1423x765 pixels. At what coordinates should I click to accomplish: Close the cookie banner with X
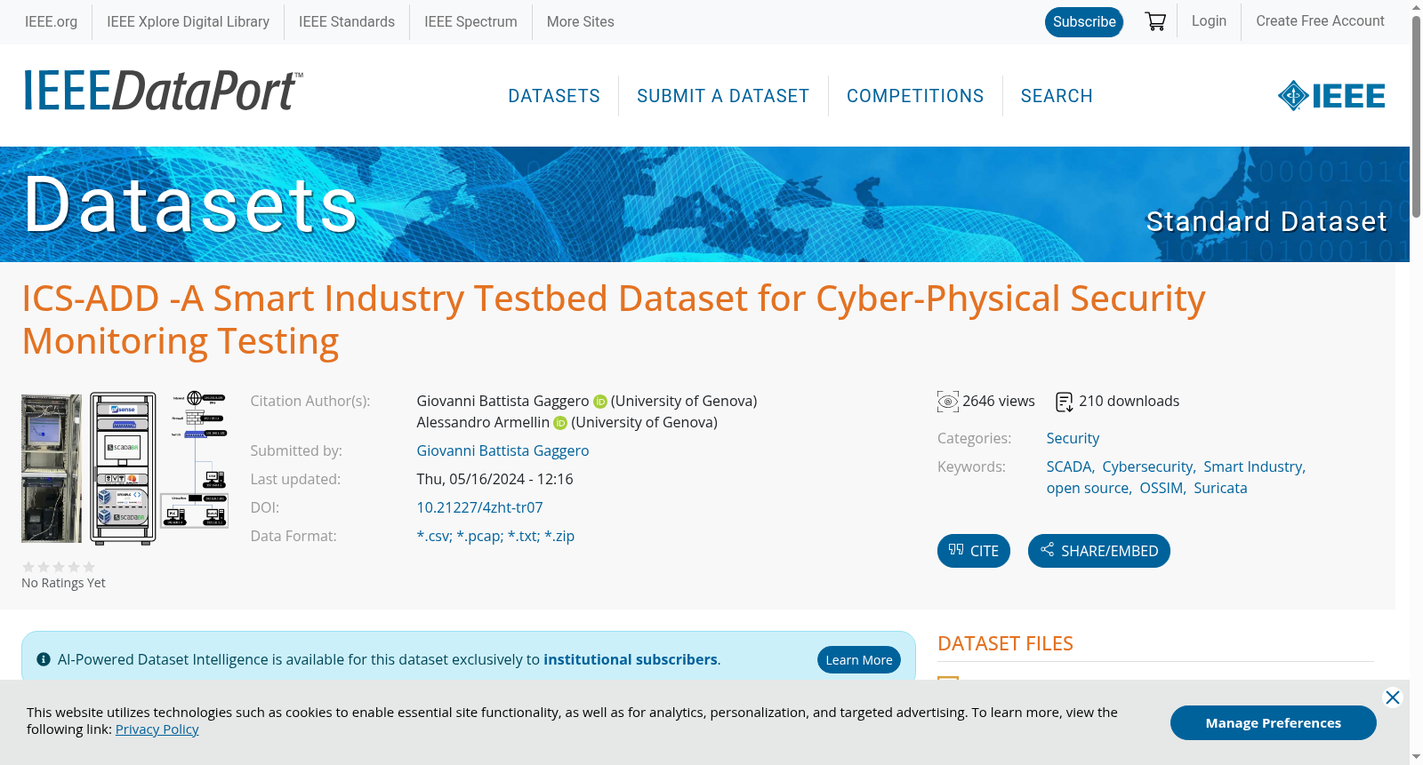[1393, 697]
